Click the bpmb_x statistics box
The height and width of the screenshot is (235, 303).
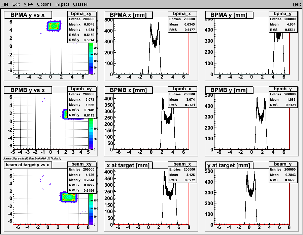182,97
